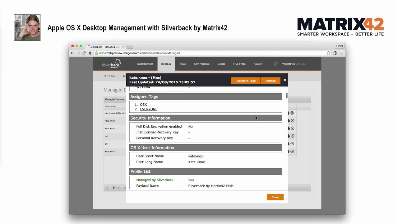Screen dimensions: 398x224
Task: Click the dialog's vertical scrollbar thumb
Action: click(286, 96)
